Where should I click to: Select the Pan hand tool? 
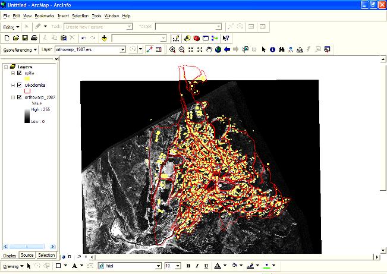coord(209,49)
